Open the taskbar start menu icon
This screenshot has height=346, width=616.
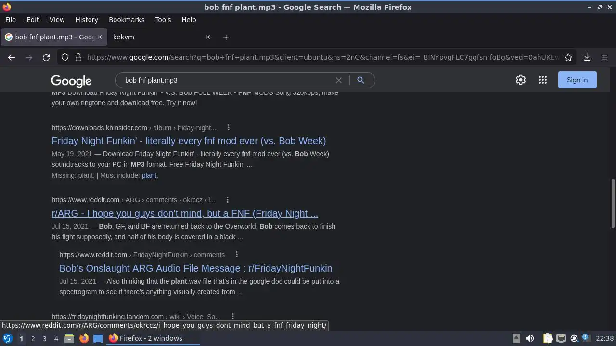[7, 338]
